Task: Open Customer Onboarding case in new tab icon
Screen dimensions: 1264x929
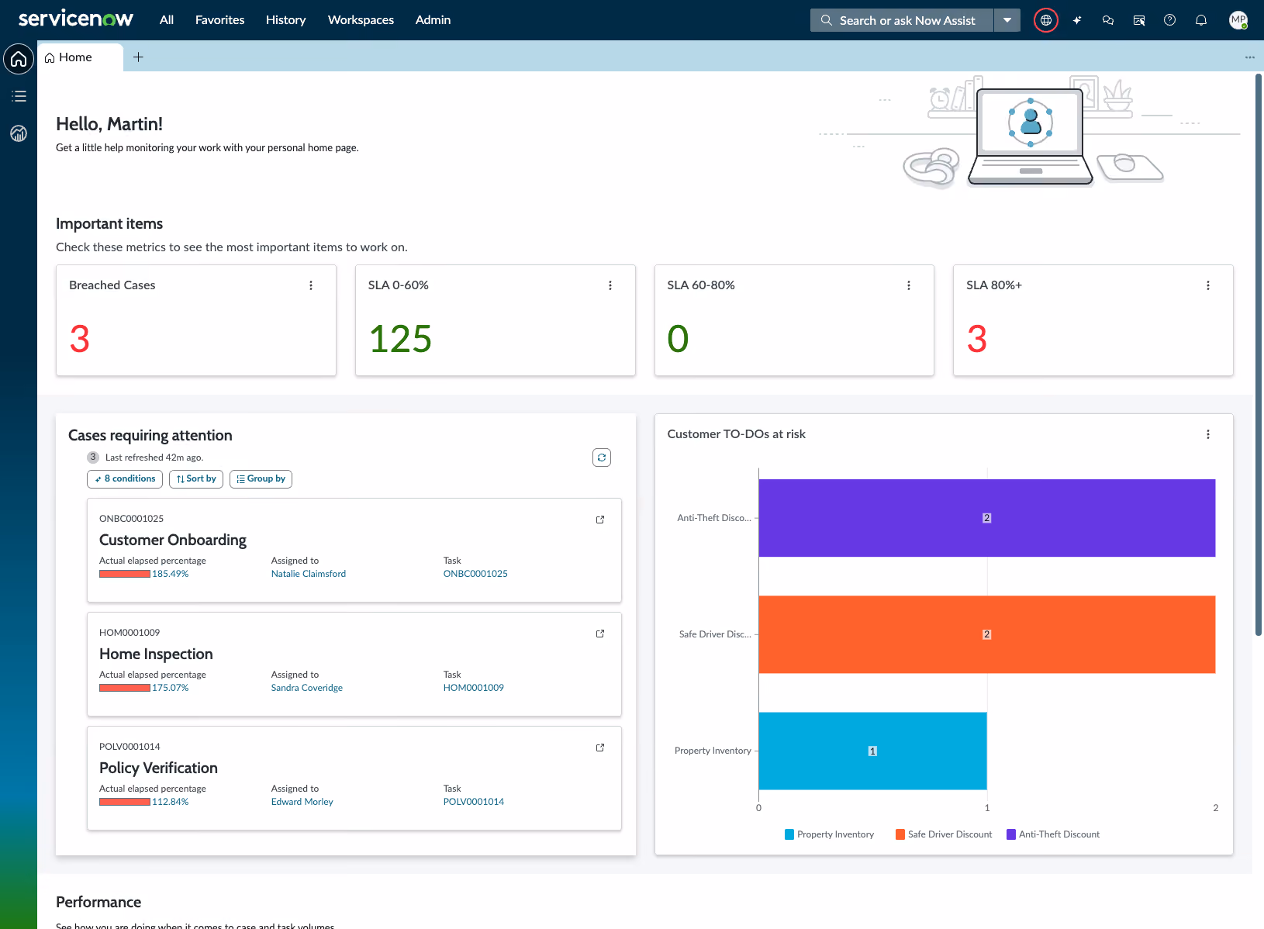Action: [x=600, y=520]
